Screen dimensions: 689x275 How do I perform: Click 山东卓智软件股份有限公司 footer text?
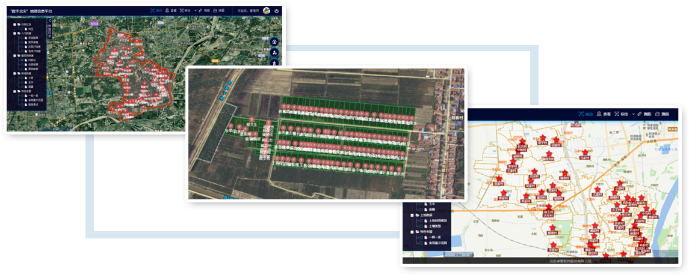571,261
